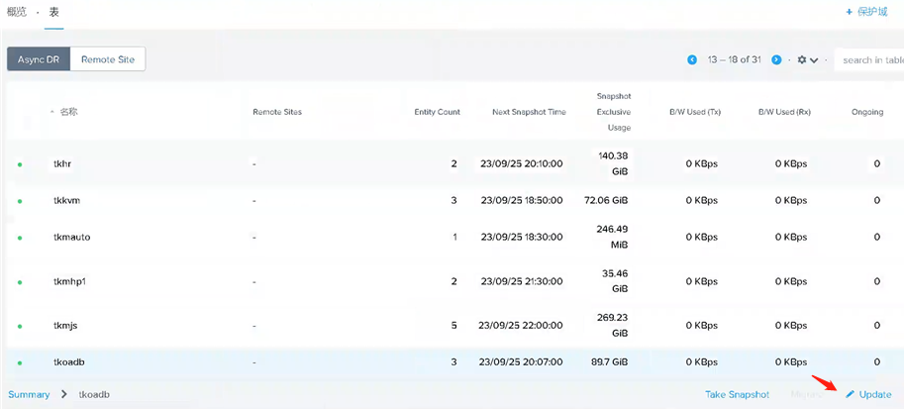The height and width of the screenshot is (409, 904).
Task: Click snapshot time 23/09/25 20:10:00
Action: coord(521,163)
